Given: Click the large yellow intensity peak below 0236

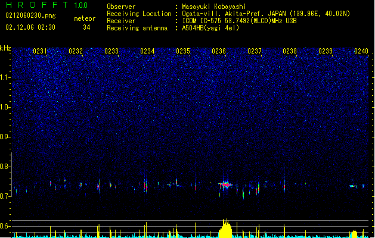Looking at the screenshot, I should point(225,228).
